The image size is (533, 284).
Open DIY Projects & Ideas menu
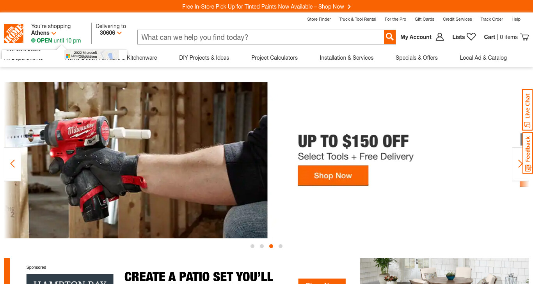click(x=204, y=58)
